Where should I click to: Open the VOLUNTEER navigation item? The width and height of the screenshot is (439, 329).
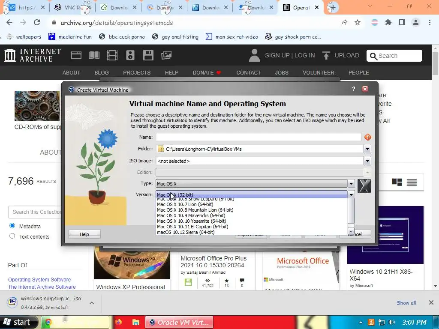(x=319, y=73)
